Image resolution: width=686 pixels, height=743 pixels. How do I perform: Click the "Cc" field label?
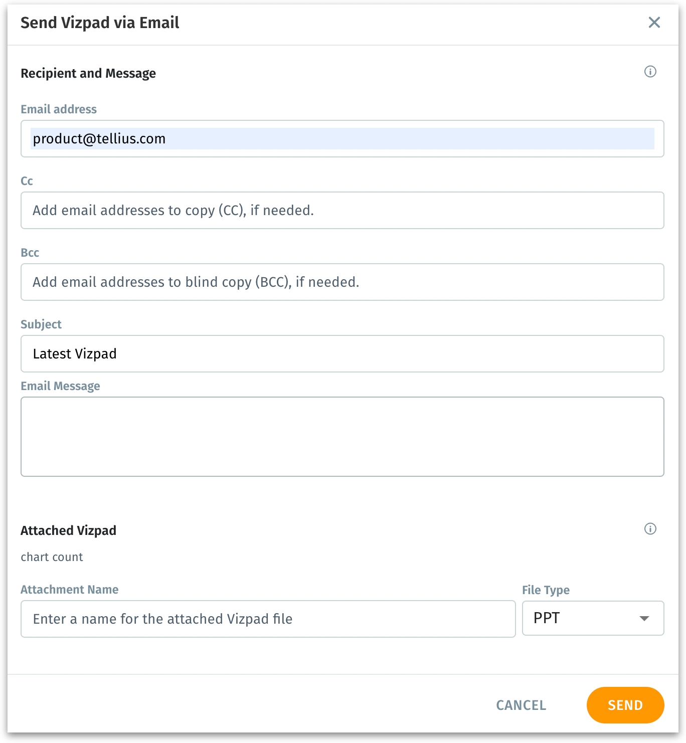[27, 181]
